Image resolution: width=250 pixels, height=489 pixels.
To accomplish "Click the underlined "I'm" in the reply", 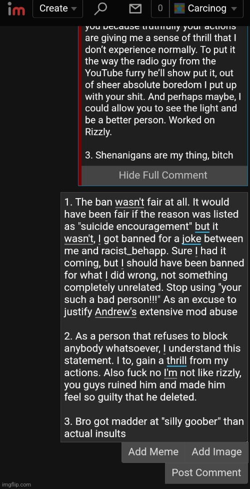I will pos(170,373).
